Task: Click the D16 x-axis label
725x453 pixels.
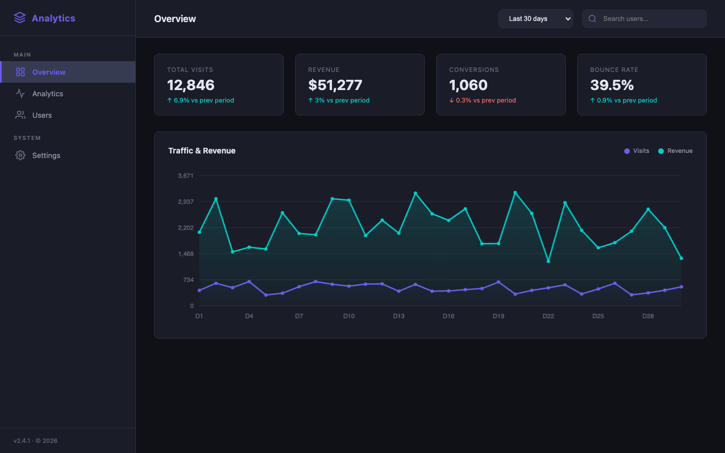Action: [449, 316]
